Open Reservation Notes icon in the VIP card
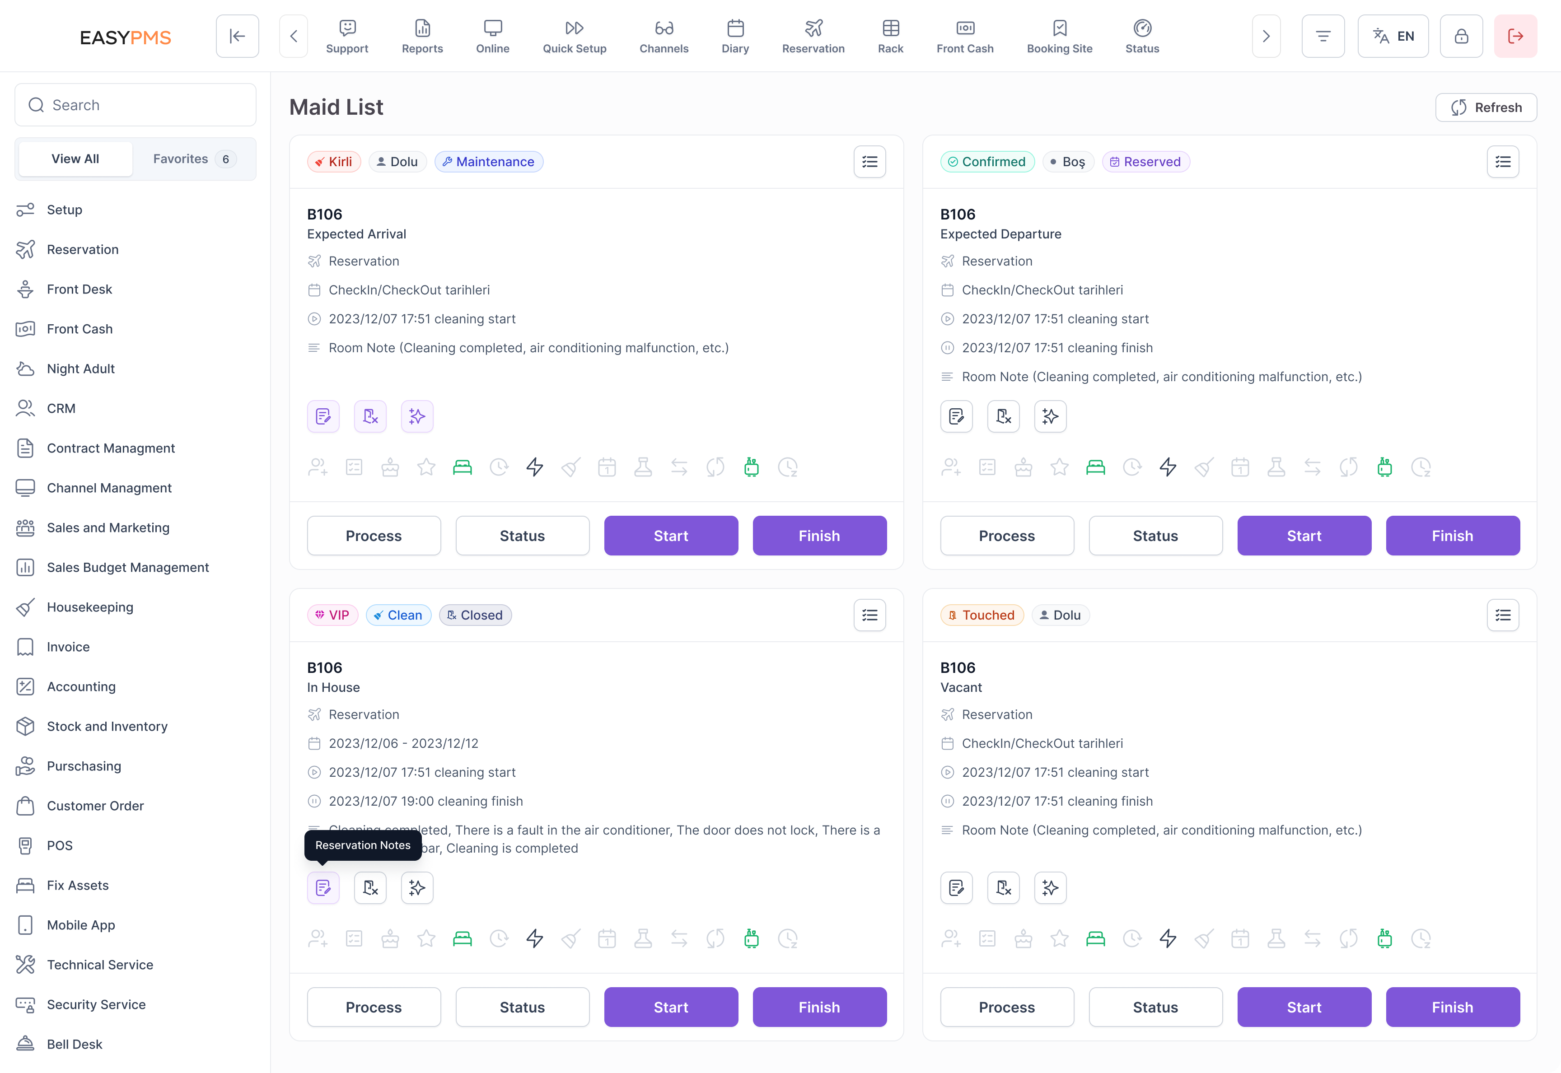Screen dimensions: 1561x1073 pyautogui.click(x=323, y=887)
